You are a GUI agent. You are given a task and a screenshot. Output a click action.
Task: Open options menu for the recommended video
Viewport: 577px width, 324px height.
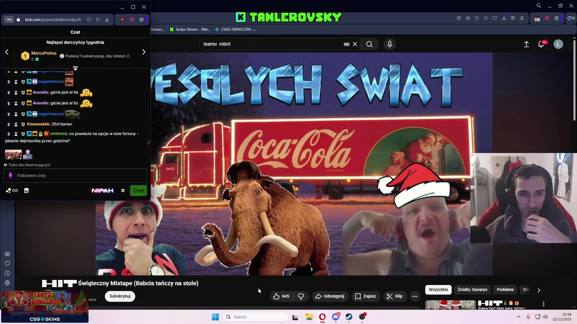[x=544, y=304]
